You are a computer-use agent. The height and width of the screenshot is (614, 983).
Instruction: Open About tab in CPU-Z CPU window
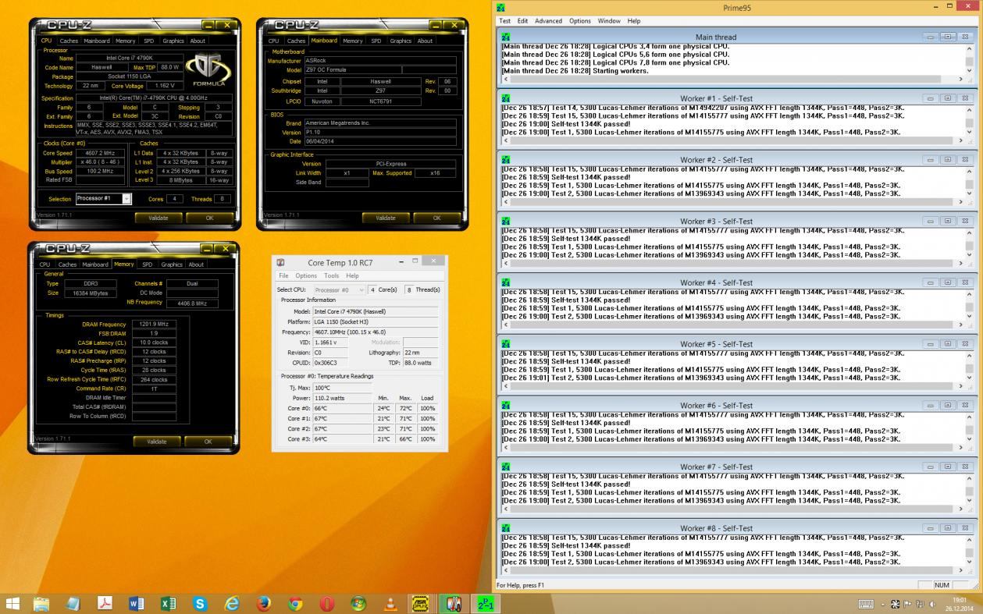[x=198, y=41]
